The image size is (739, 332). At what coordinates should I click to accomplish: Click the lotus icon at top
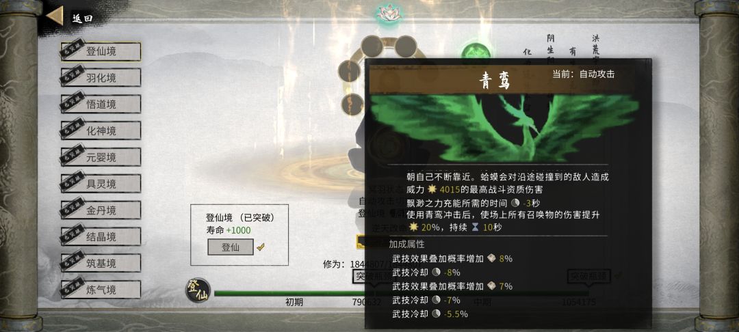(390, 14)
